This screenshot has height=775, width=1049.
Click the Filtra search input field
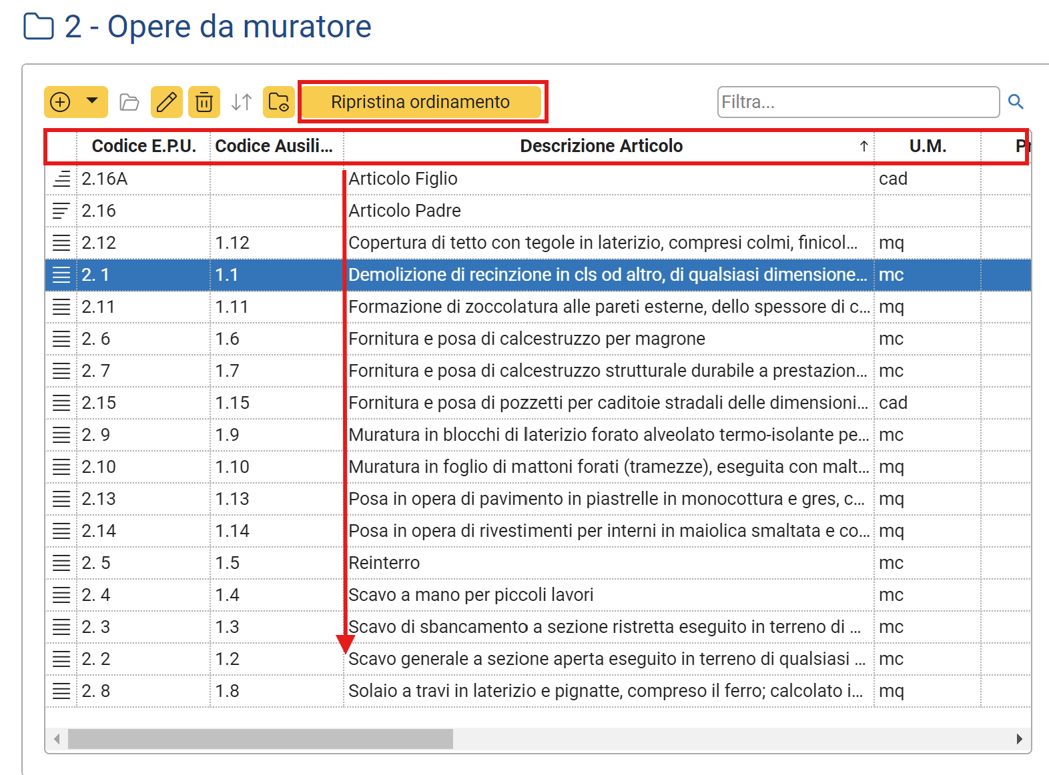pos(857,102)
